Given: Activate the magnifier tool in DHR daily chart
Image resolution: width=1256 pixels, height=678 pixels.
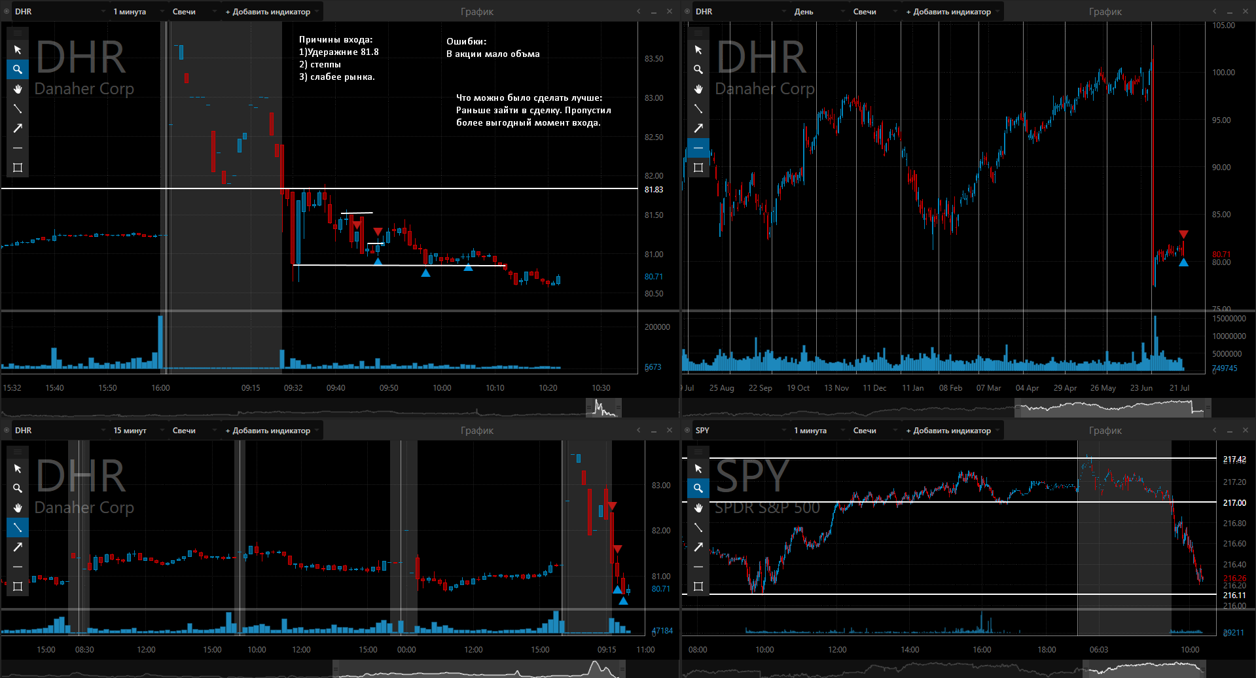Looking at the screenshot, I should click(698, 69).
